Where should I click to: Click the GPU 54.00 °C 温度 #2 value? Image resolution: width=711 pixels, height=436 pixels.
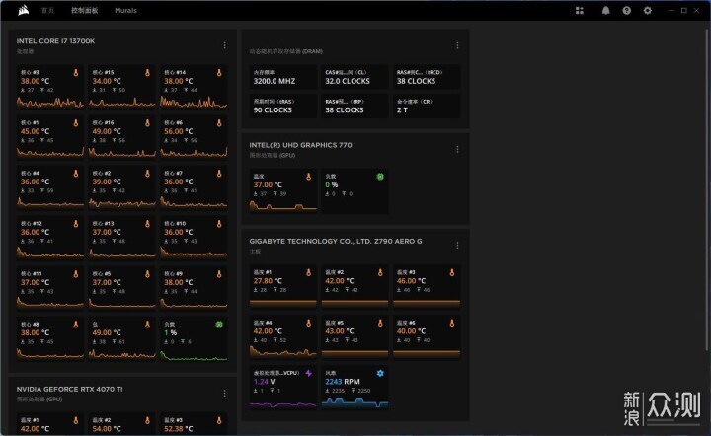click(107, 428)
